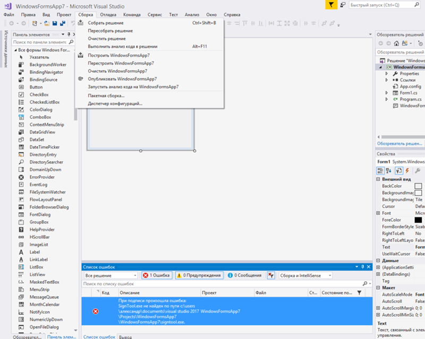This screenshot has width=425, height=339.
Task: Choose Опубликовать WindowsFormsApp7 menu entry
Action: click(149, 79)
